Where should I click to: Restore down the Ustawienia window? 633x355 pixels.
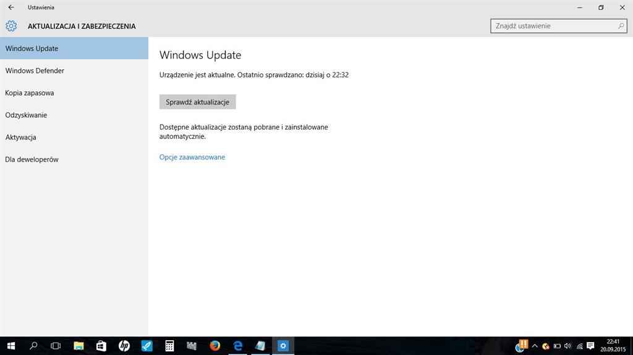(601, 7)
